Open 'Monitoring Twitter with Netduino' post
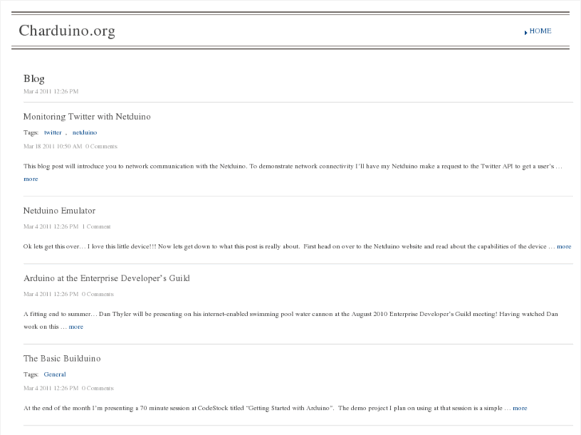This screenshot has width=581, height=435. (x=87, y=117)
